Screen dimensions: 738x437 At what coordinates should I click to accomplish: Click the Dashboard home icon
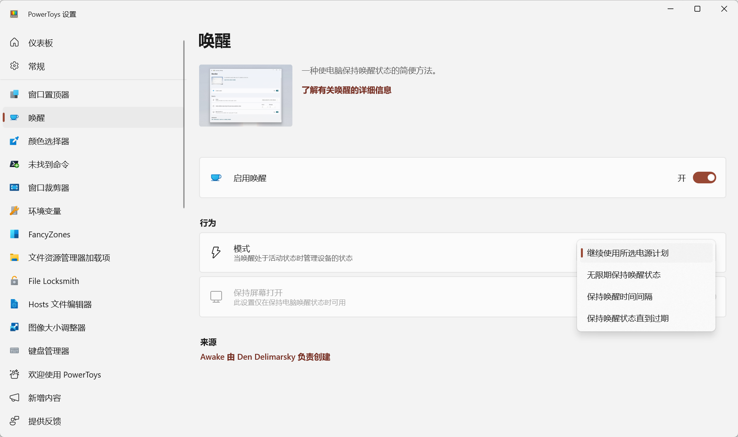14,42
